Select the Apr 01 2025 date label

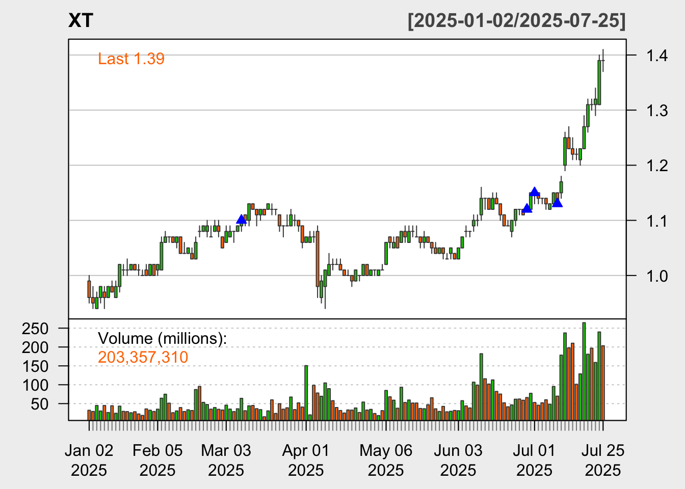coord(306,460)
